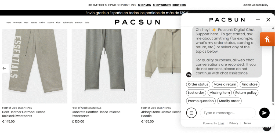Choose Make a return quick reply
Image resolution: width=275 pixels, height=133 pixels.
[x=225, y=84]
